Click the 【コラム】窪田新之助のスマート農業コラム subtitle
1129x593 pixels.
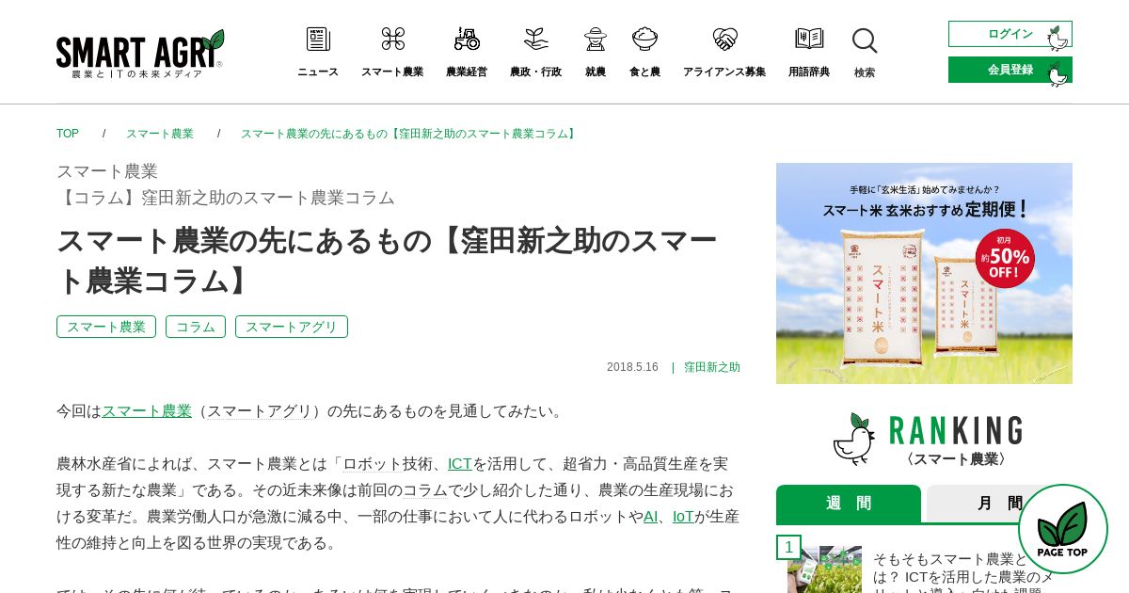[226, 198]
